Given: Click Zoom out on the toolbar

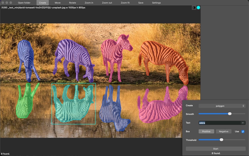Looking at the screenshot, I should [x=107, y=3].
